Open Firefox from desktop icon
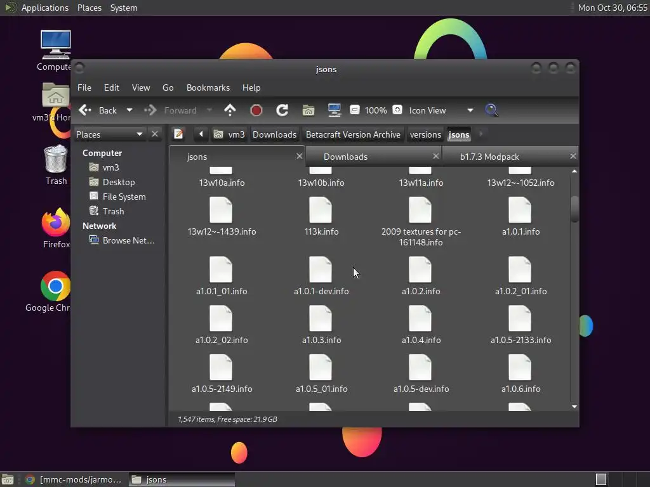This screenshot has width=650, height=487. [56, 228]
